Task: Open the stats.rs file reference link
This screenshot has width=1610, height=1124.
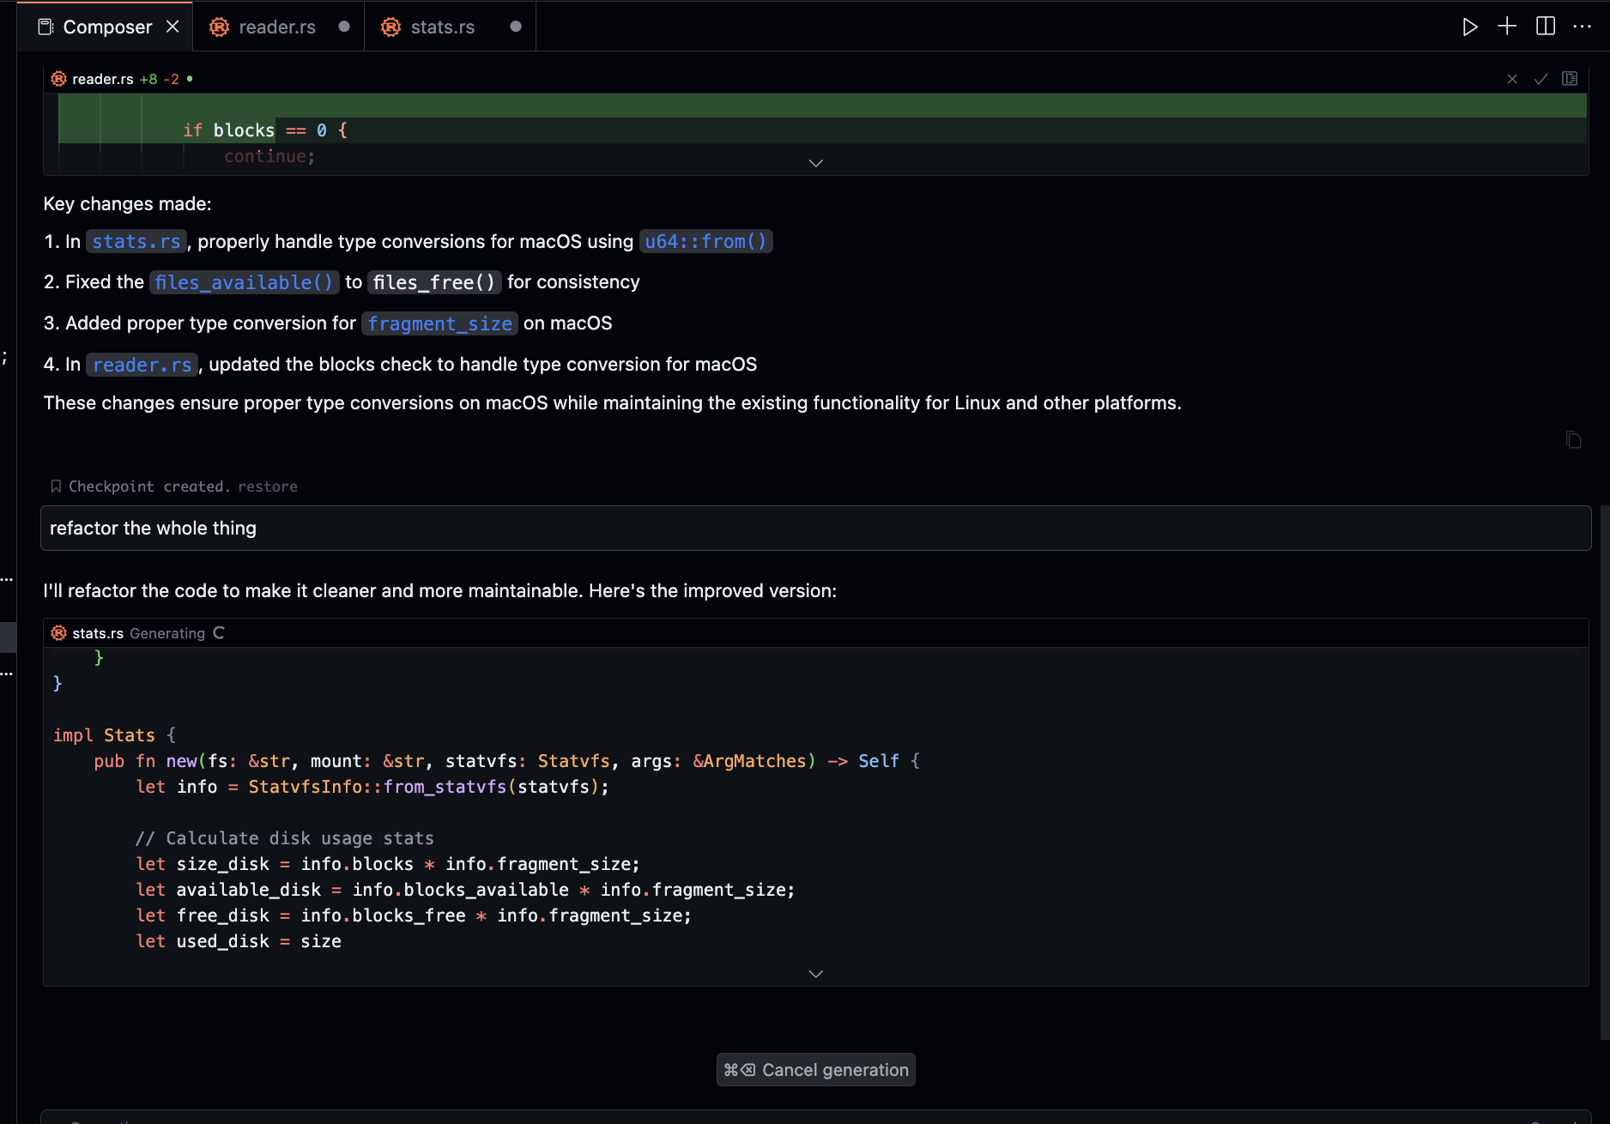Action: pyautogui.click(x=136, y=242)
